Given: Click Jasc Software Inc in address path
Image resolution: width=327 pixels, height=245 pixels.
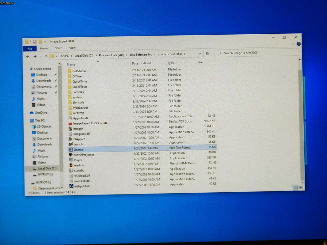Looking at the screenshot, I should tap(141, 55).
